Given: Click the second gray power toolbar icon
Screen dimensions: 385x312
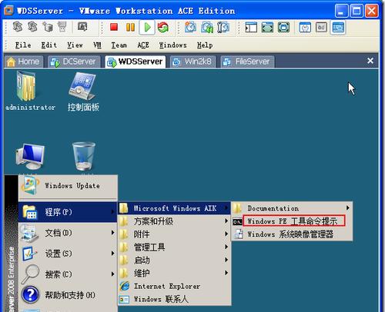Looking at the screenshot, I should point(32,27).
